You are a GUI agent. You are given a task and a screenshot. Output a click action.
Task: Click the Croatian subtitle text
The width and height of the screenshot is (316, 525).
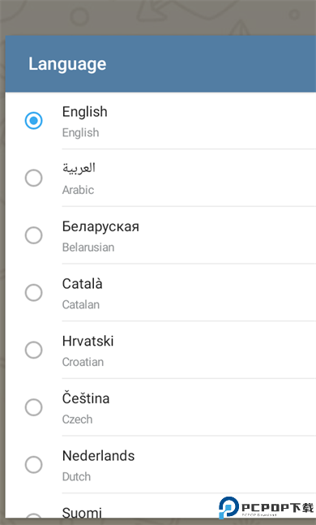pyautogui.click(x=83, y=362)
